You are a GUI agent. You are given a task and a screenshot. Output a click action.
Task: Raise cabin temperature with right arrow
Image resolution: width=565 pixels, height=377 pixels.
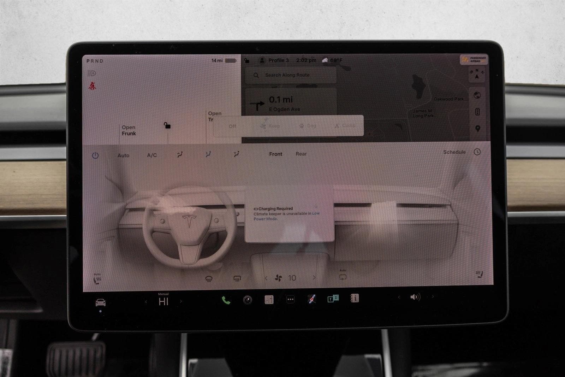coord(181,301)
